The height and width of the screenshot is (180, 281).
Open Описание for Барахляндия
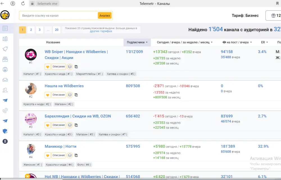(59, 125)
